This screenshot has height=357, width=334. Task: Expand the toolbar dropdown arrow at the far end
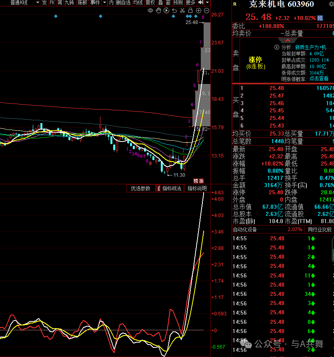(207, 3)
